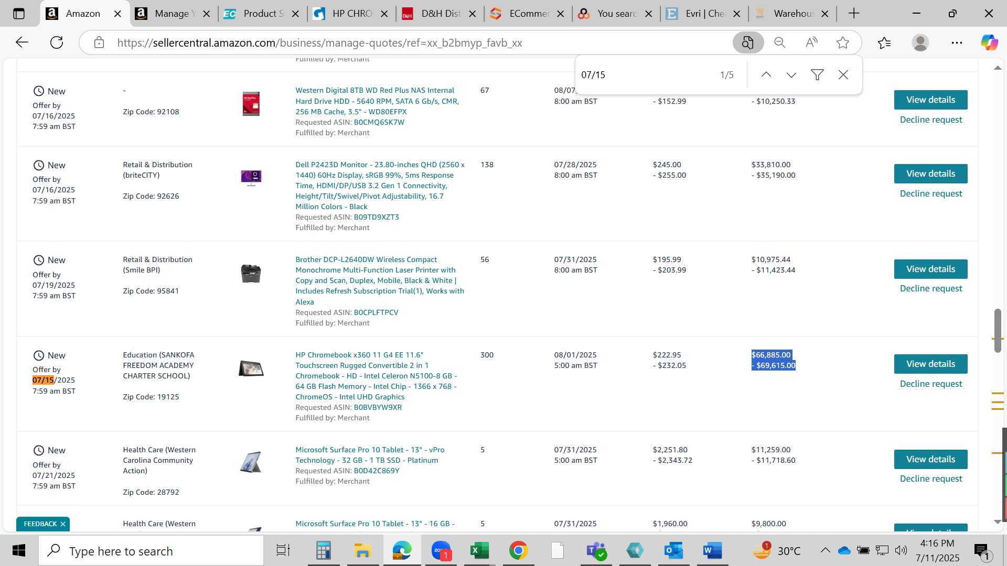This screenshot has height=566, width=1007.
Task: Launch the Copilot sidebar icon
Action: tap(990, 42)
